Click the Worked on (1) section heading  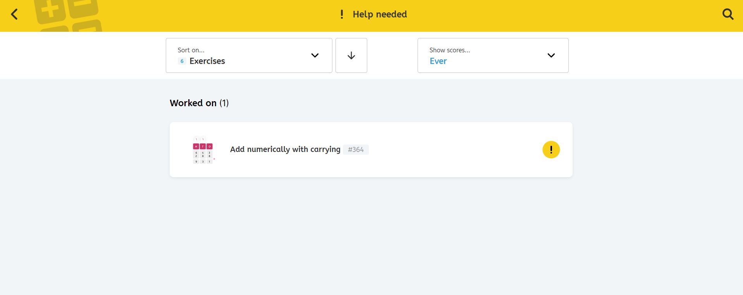point(199,103)
